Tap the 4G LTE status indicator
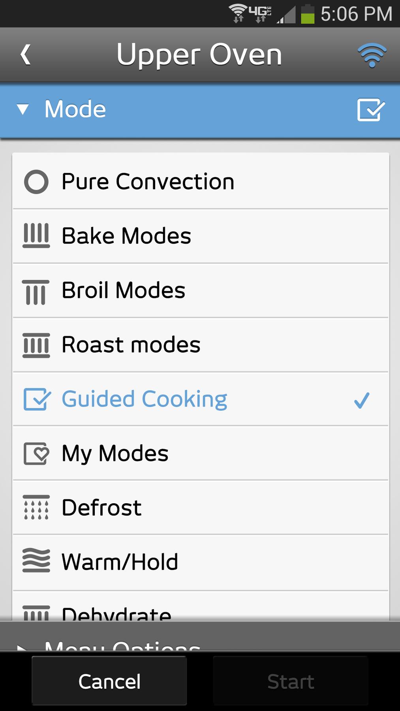Screen dimensions: 400x711 (260, 13)
